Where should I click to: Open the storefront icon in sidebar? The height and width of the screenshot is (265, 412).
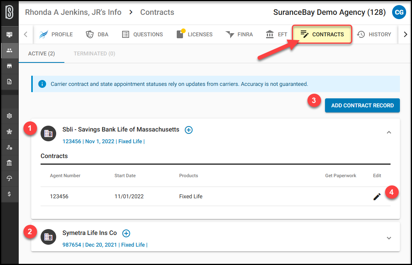[x=9, y=66]
